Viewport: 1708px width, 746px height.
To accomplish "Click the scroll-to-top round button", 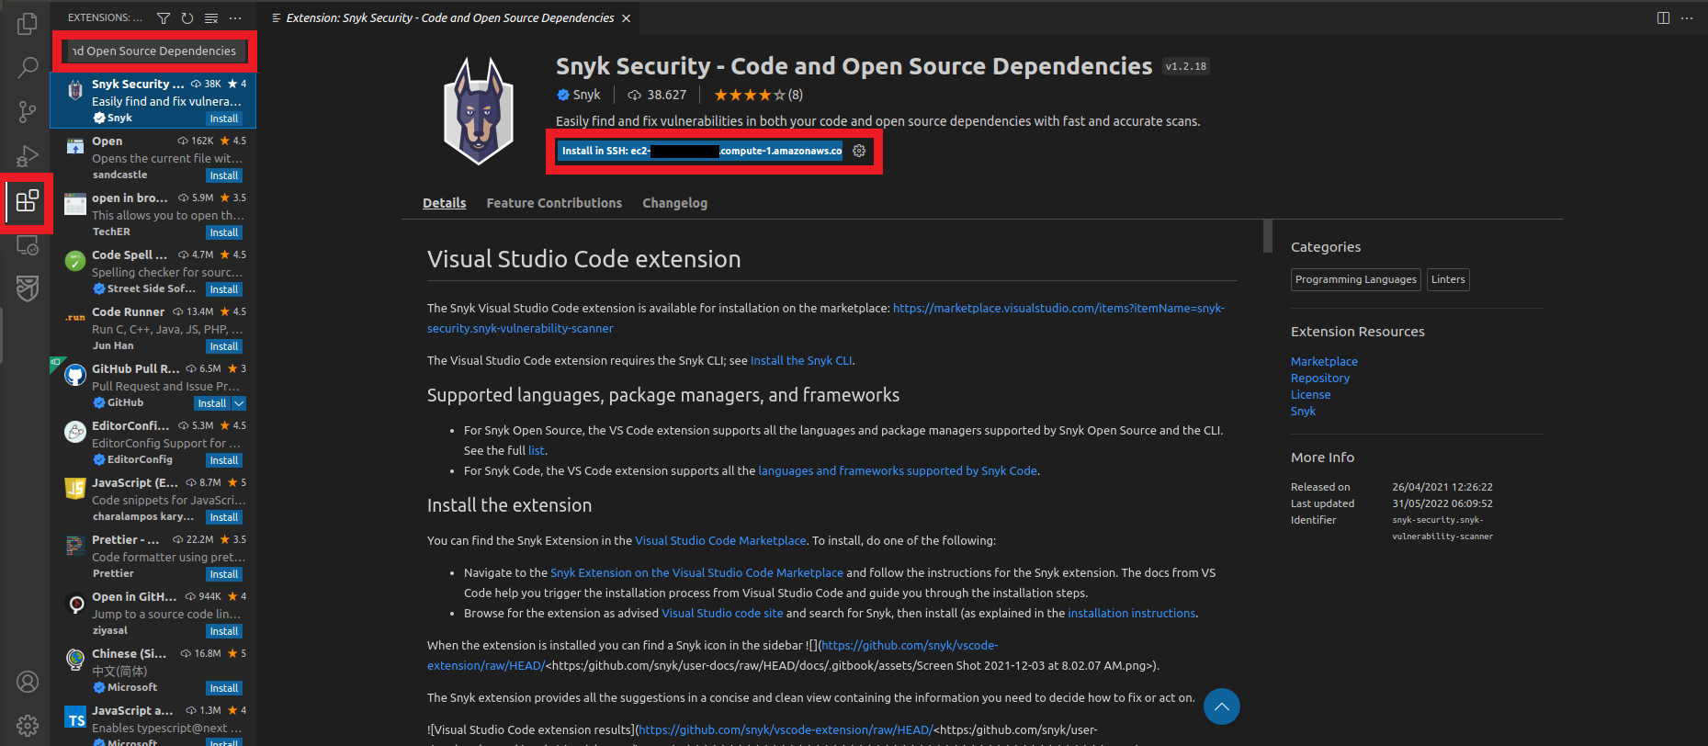I will pos(1221,706).
